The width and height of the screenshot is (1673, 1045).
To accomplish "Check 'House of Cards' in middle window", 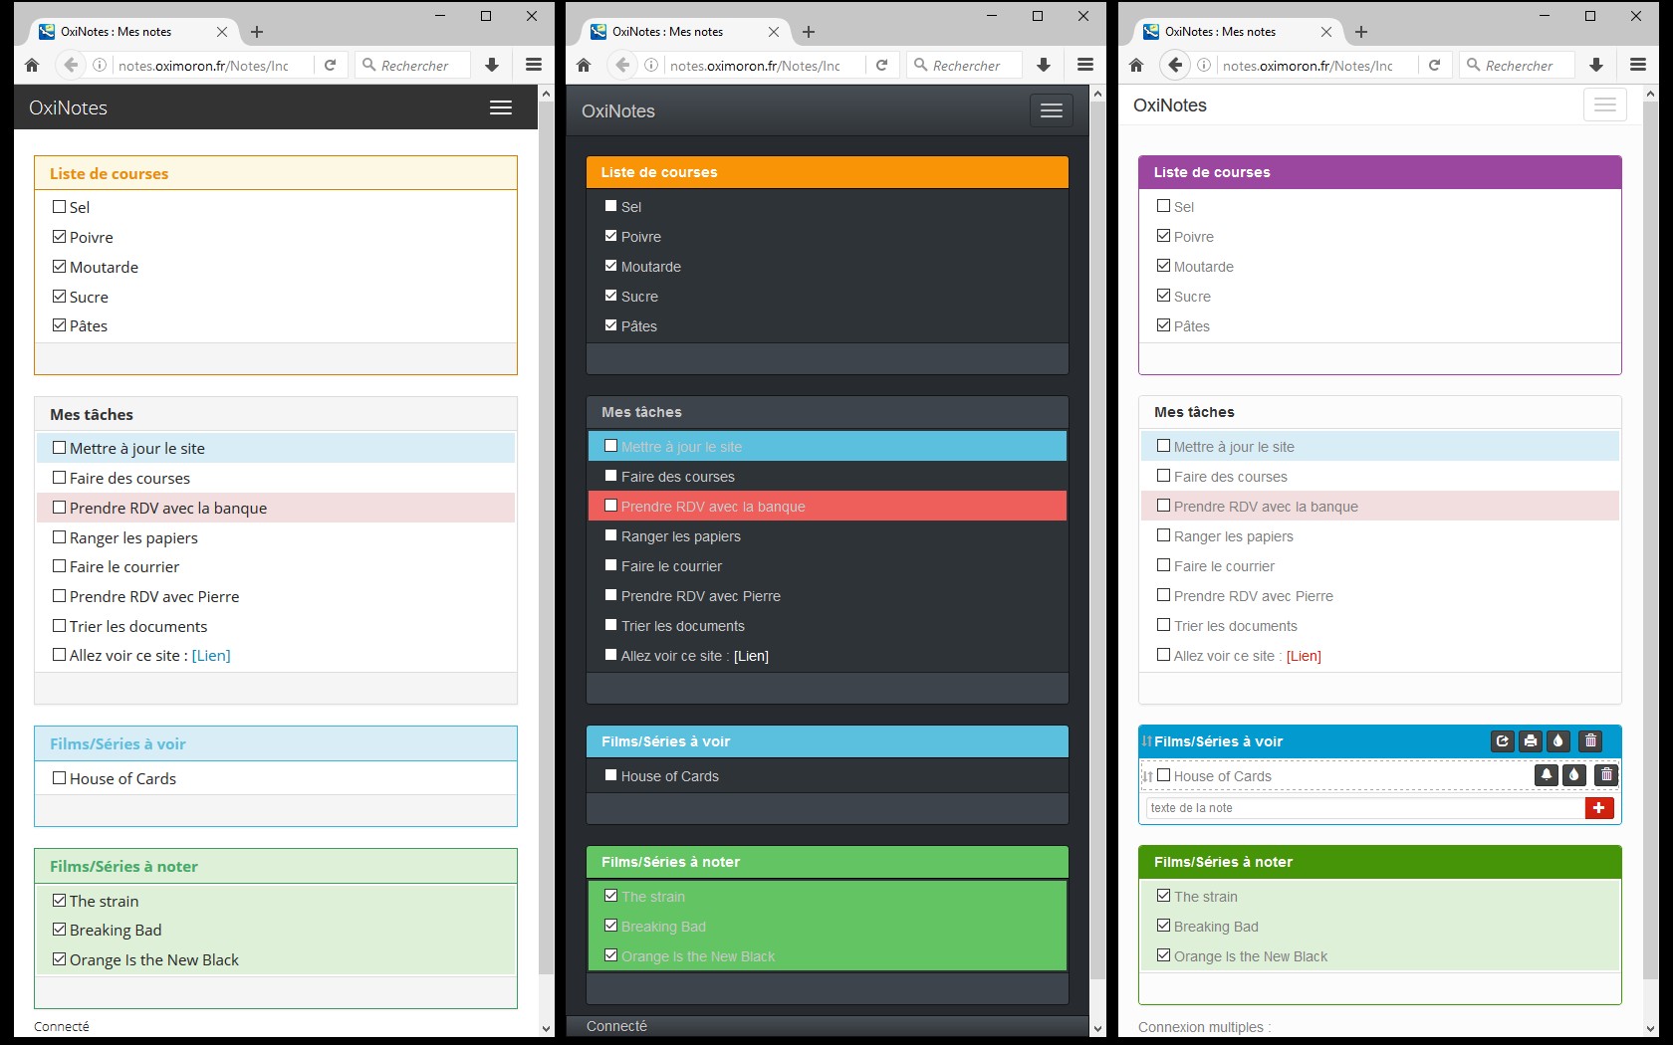I will [610, 775].
